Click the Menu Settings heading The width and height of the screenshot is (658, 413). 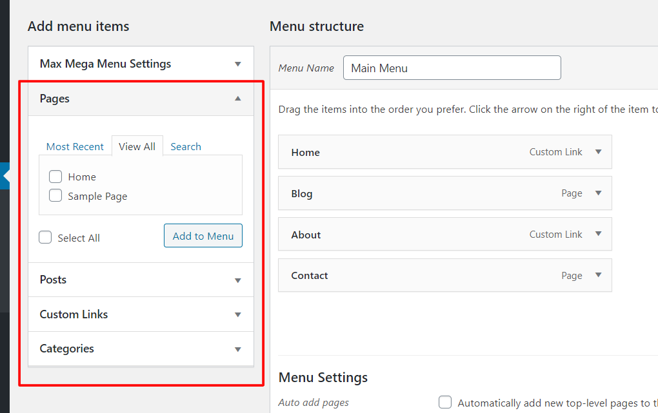[323, 378]
